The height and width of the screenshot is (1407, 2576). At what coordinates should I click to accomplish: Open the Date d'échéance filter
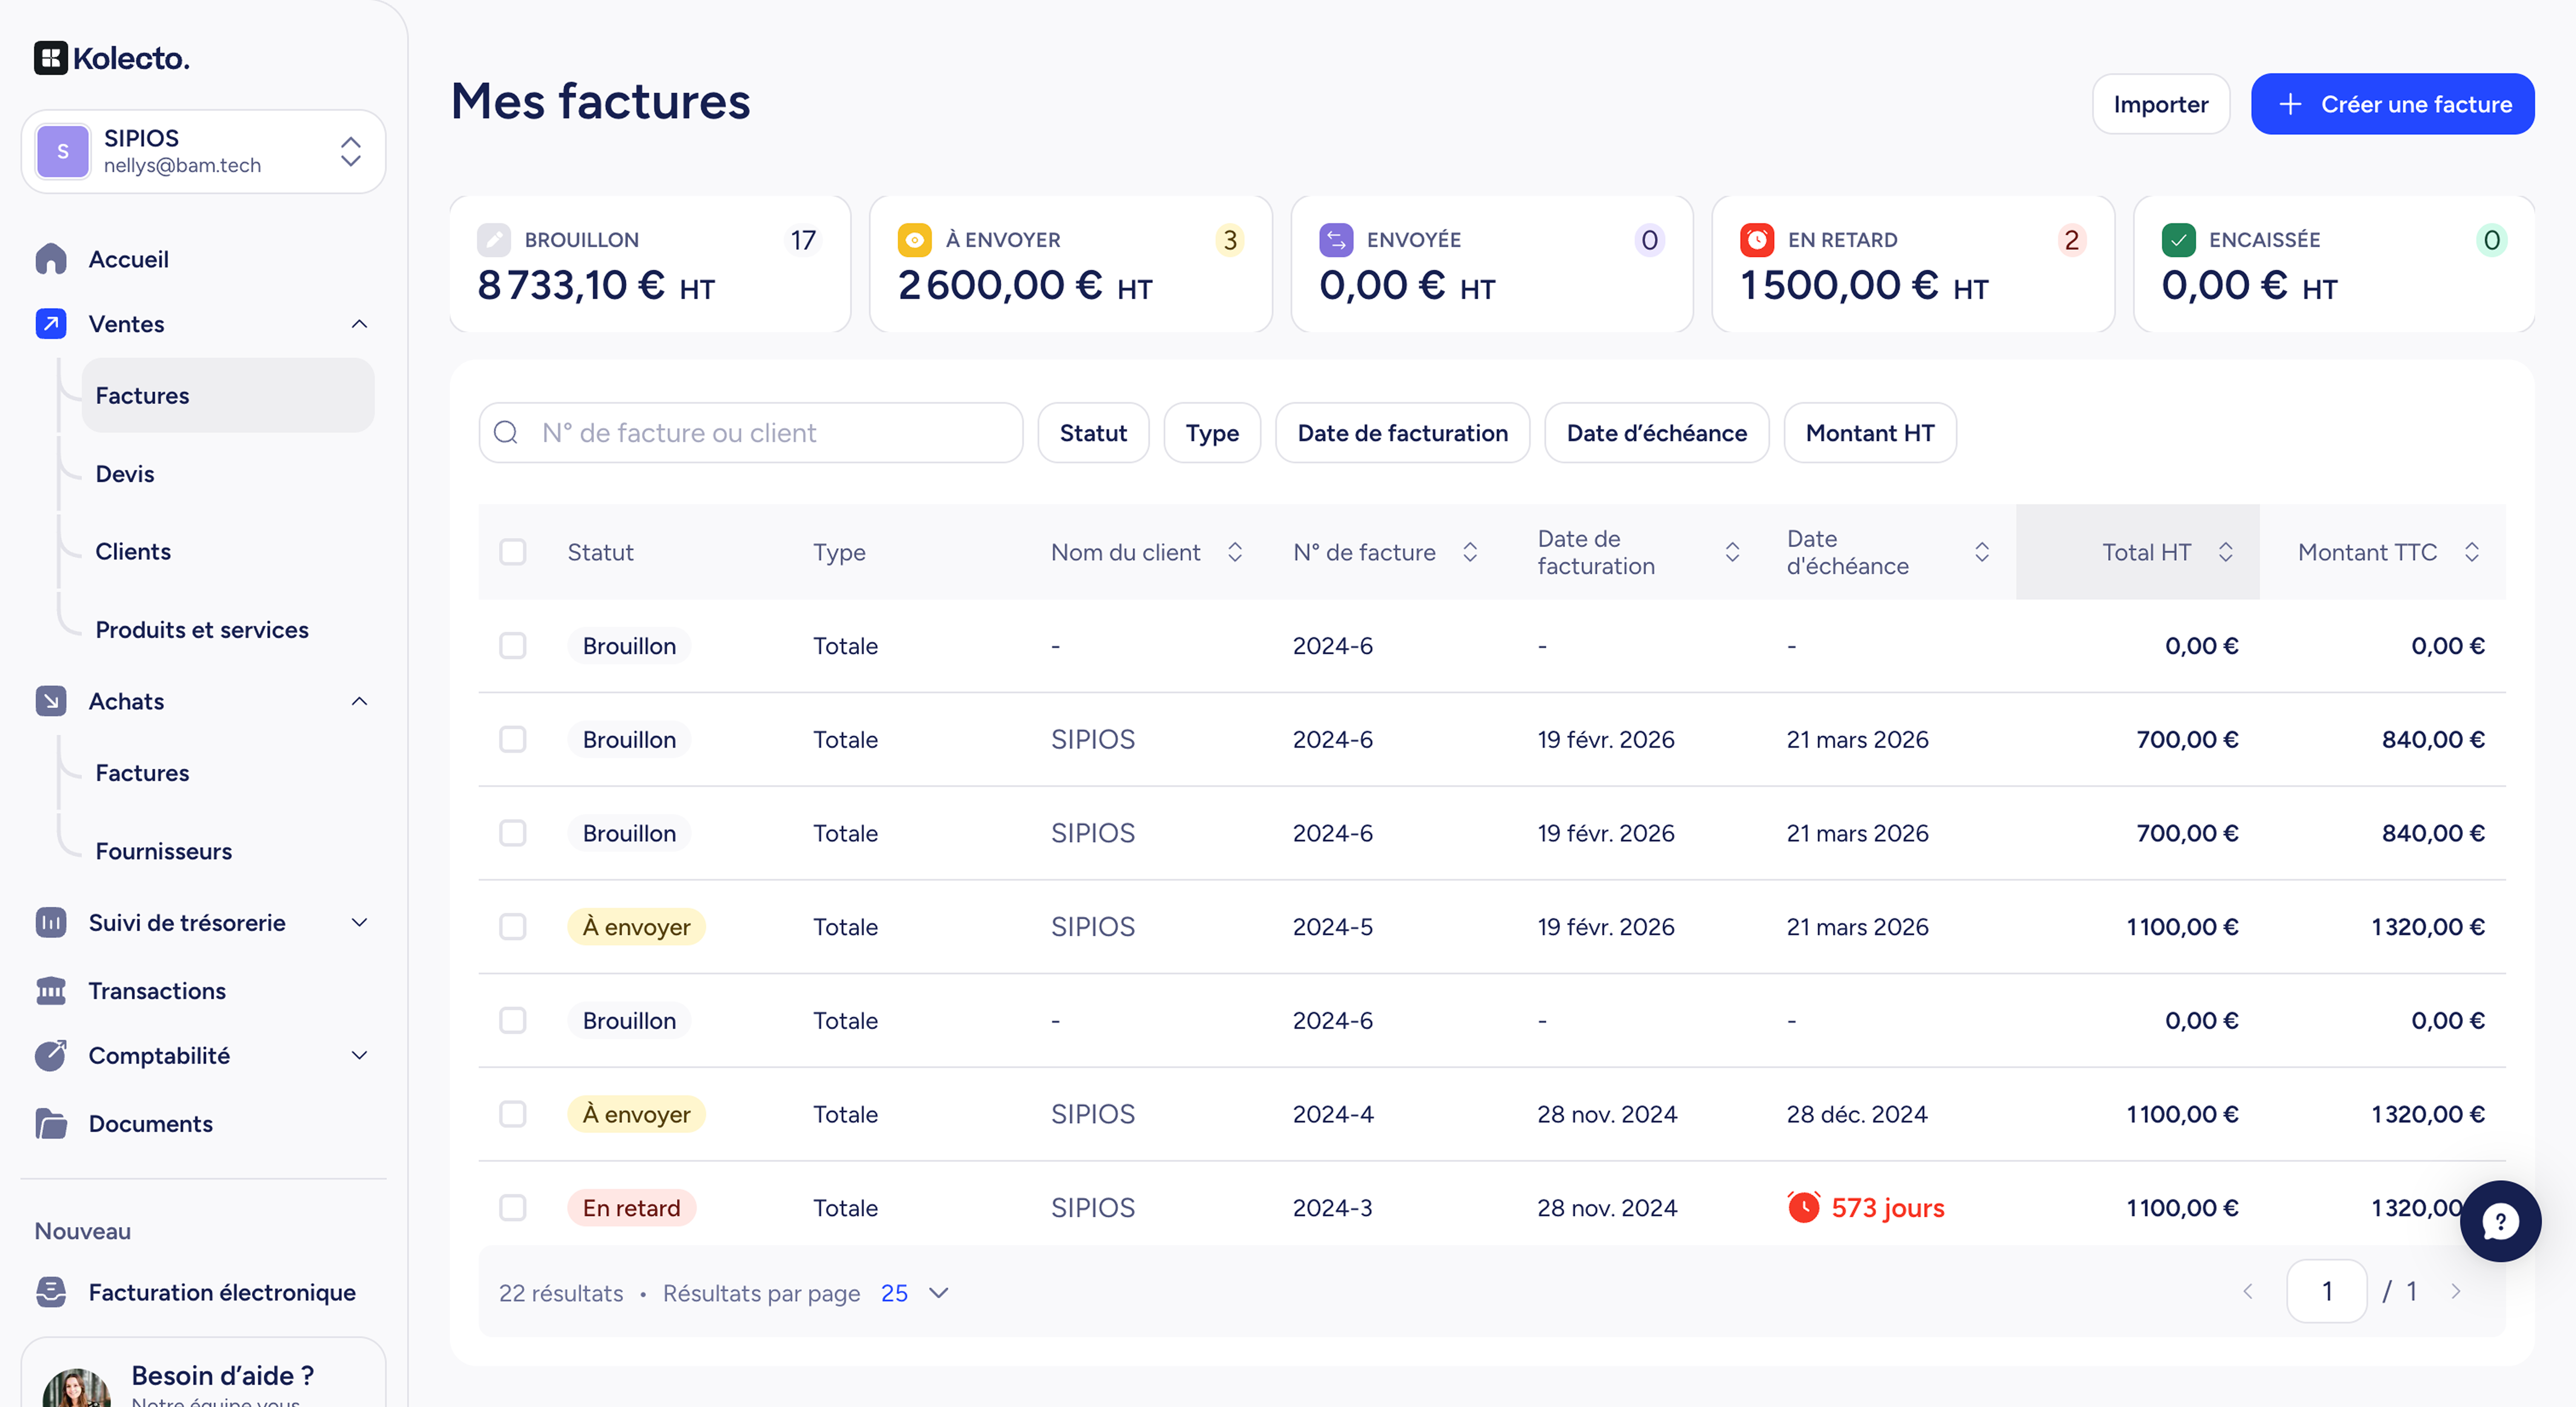coord(1656,433)
